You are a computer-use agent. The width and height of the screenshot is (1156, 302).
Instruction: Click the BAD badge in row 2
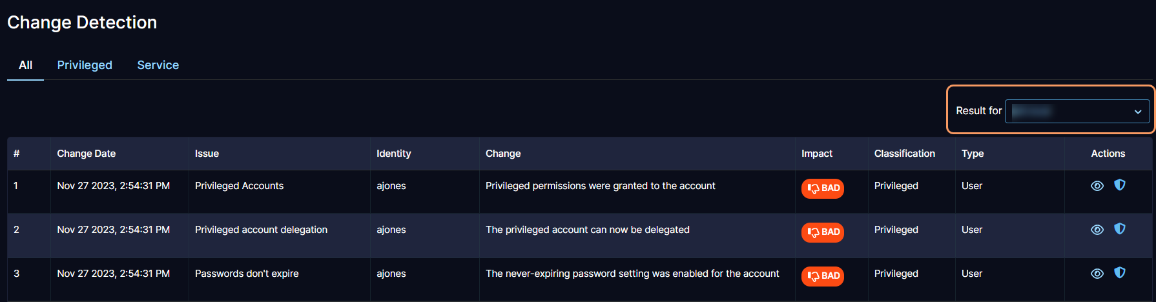822,232
